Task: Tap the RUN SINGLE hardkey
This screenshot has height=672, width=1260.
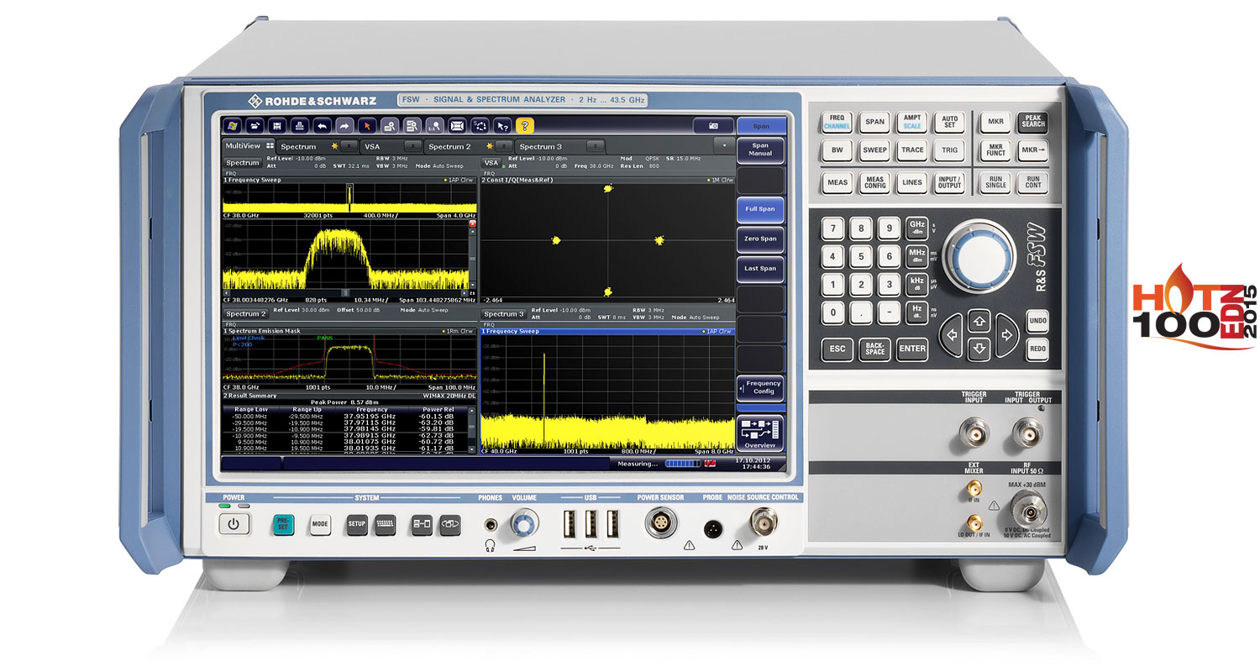Action: coord(995,182)
